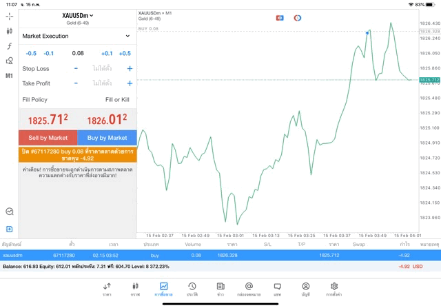Increase the Take Profit value

130,83
